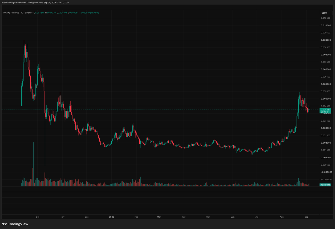Click the Jun label on time axis
This screenshot has width=335, height=229.
pos(233,217)
